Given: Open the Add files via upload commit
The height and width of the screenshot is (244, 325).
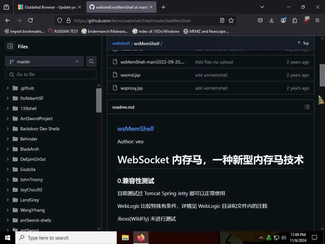Looking at the screenshot, I should coord(214,62).
